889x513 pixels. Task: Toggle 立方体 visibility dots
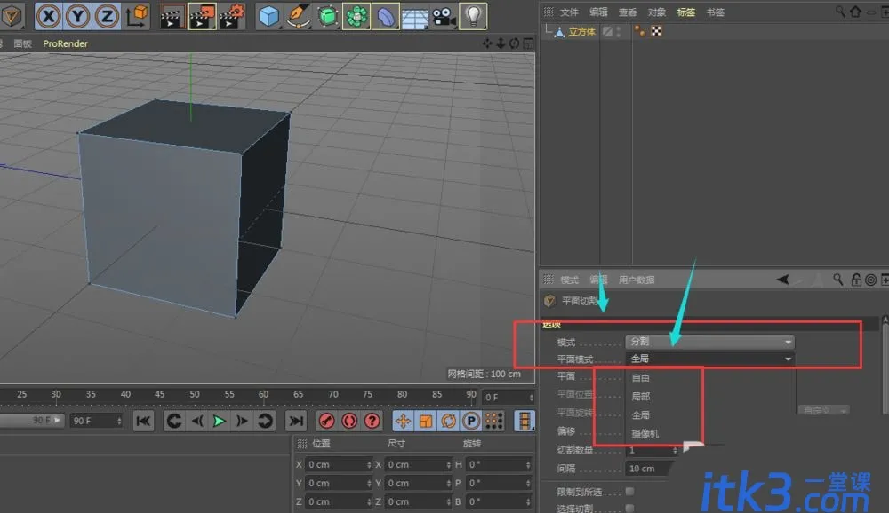pos(619,32)
